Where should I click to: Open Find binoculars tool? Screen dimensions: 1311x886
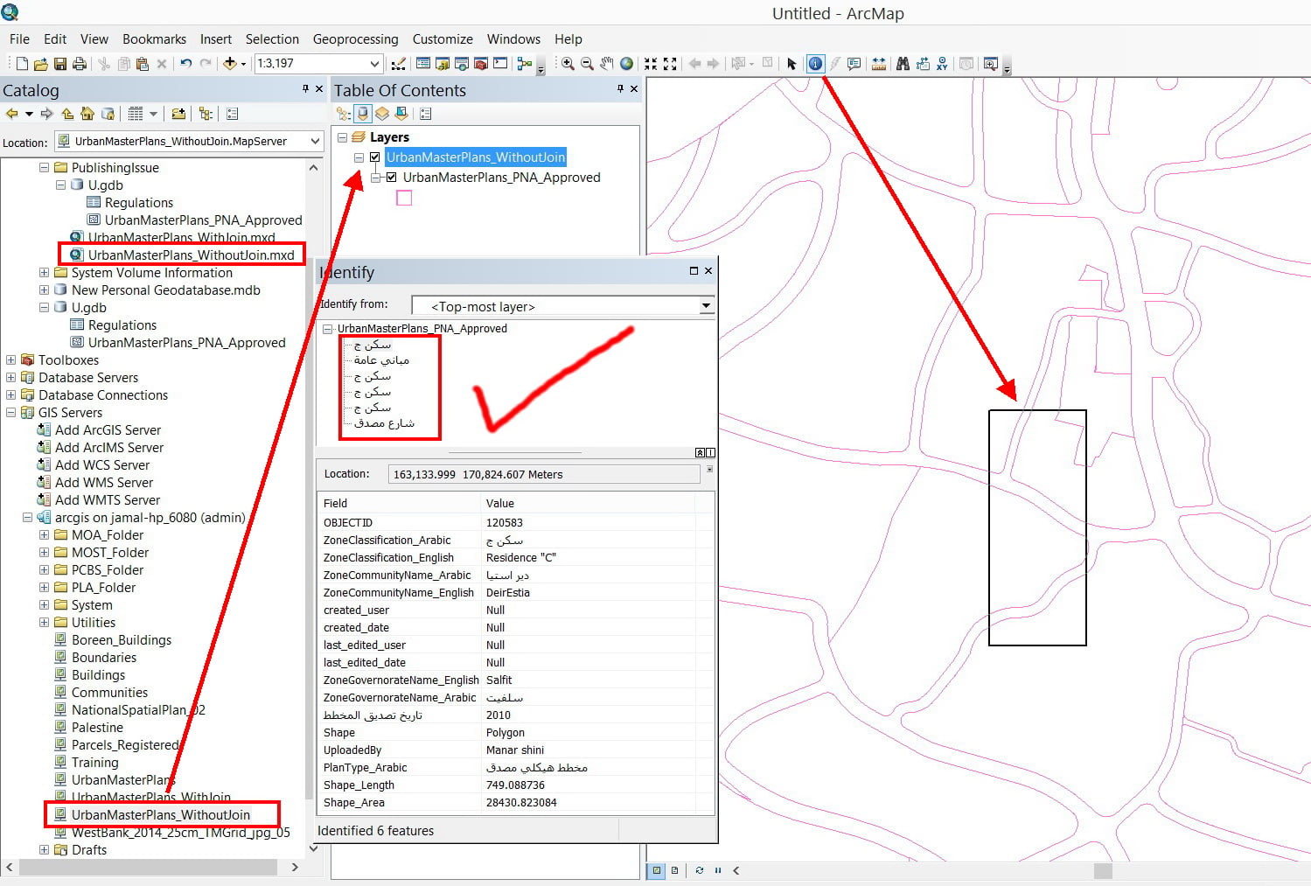coord(903,64)
